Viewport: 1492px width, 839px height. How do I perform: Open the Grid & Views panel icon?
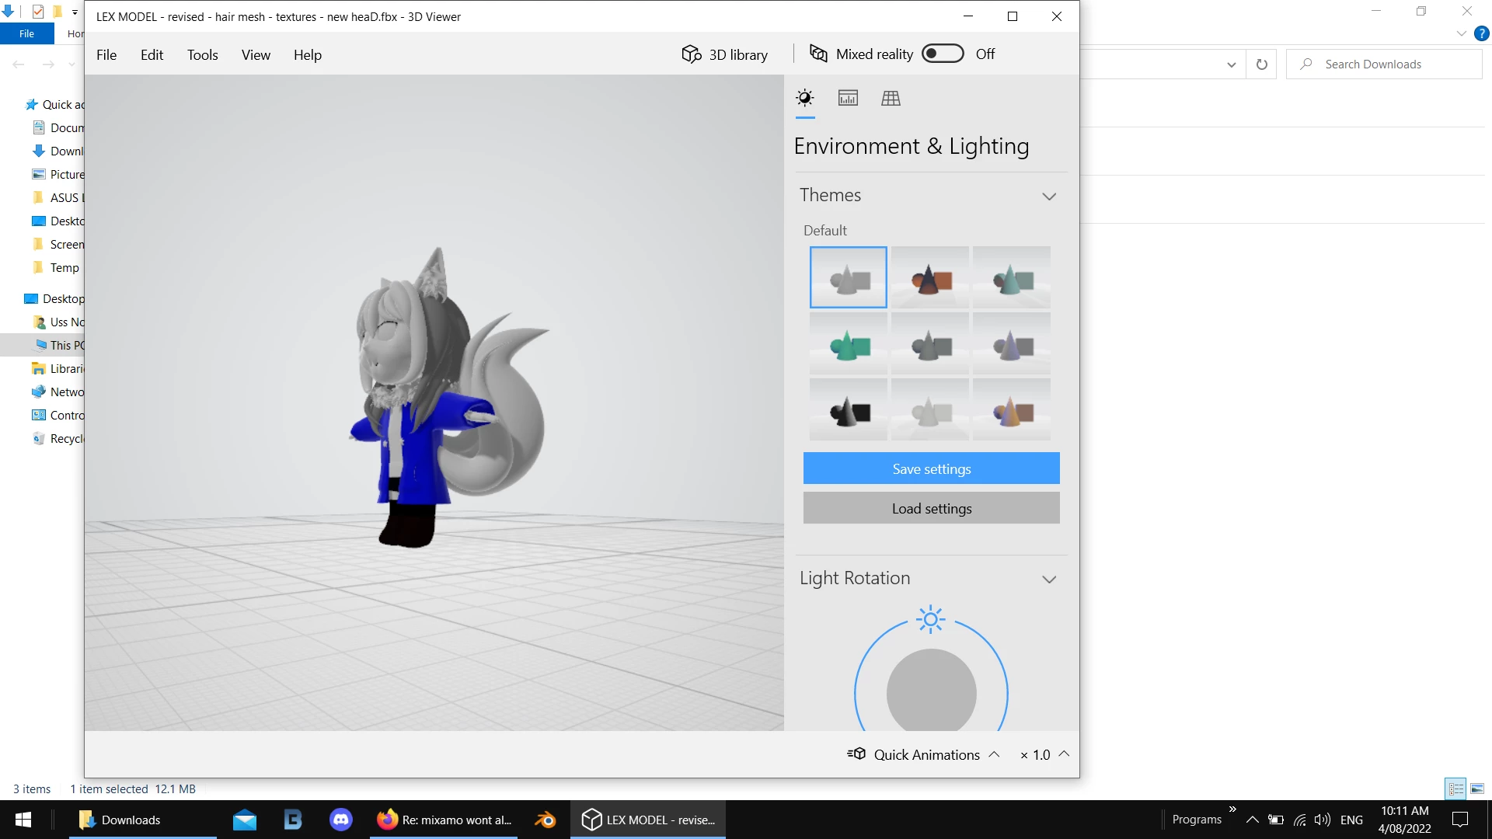(x=891, y=99)
